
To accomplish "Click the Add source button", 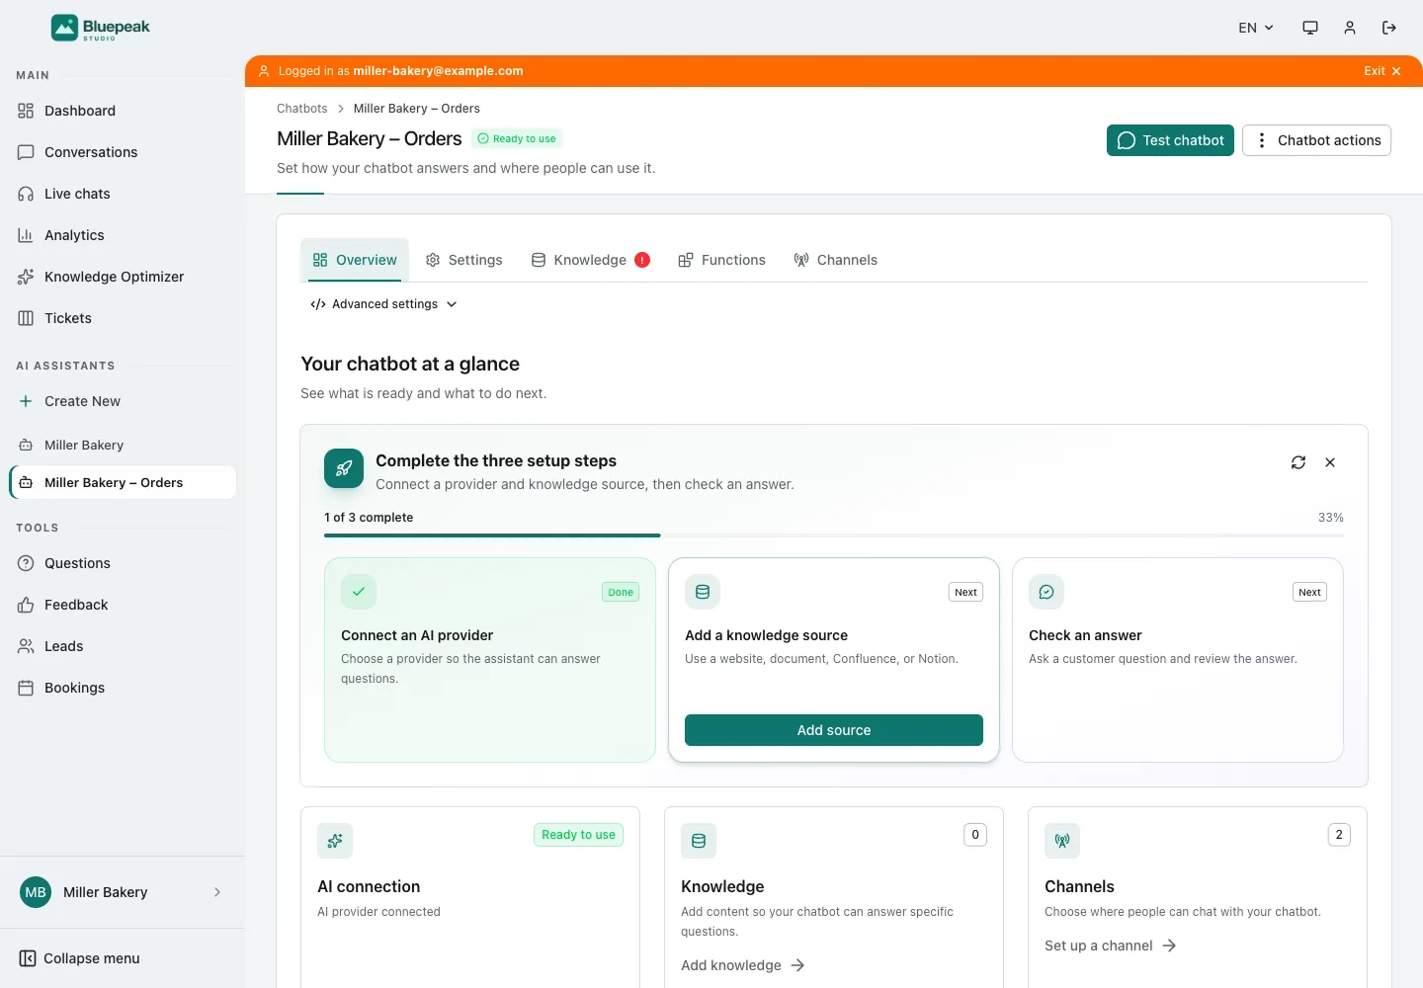I will (x=834, y=730).
